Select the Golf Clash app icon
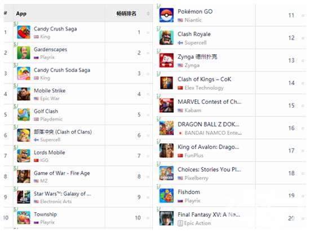The image size is (310, 233). pos(24,115)
